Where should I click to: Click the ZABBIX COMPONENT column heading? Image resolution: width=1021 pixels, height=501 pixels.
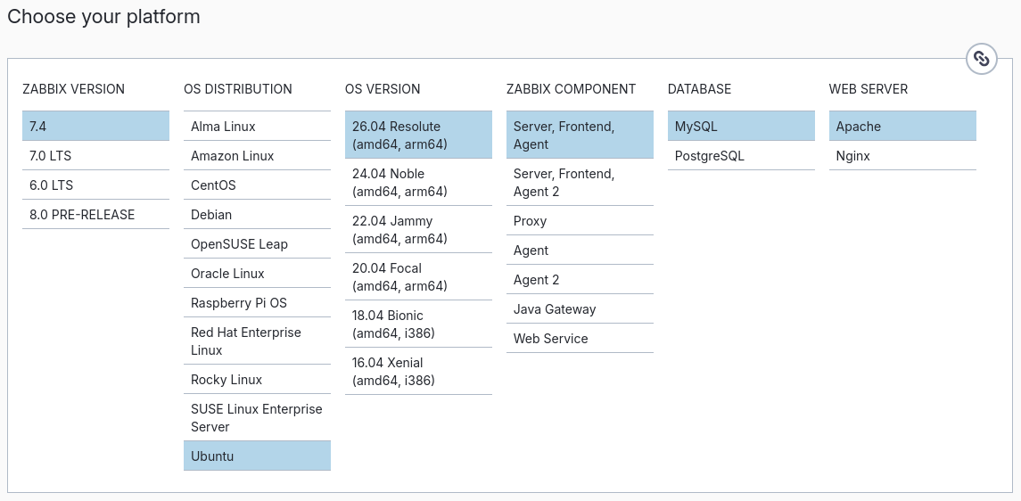[x=571, y=89]
